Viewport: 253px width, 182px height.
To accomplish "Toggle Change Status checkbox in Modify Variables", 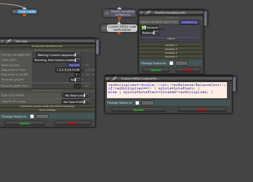I will 171,63.
